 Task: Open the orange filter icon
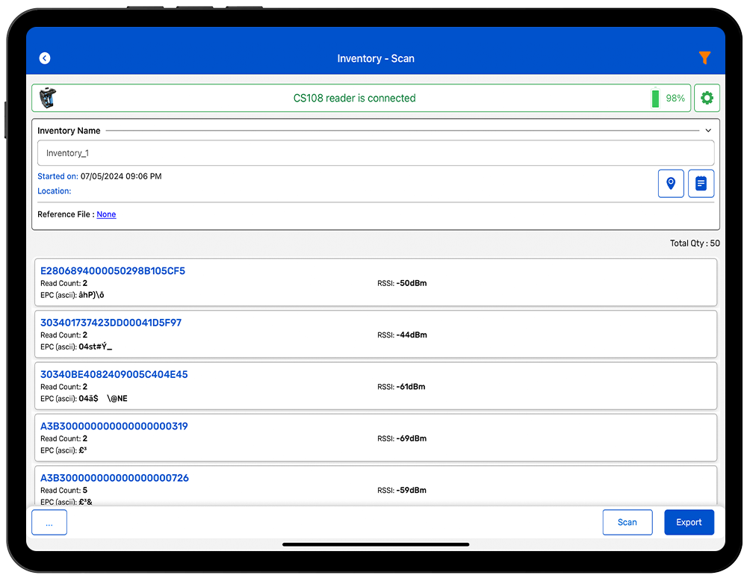704,58
